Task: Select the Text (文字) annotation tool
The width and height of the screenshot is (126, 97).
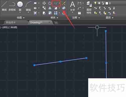Action: 73,6
